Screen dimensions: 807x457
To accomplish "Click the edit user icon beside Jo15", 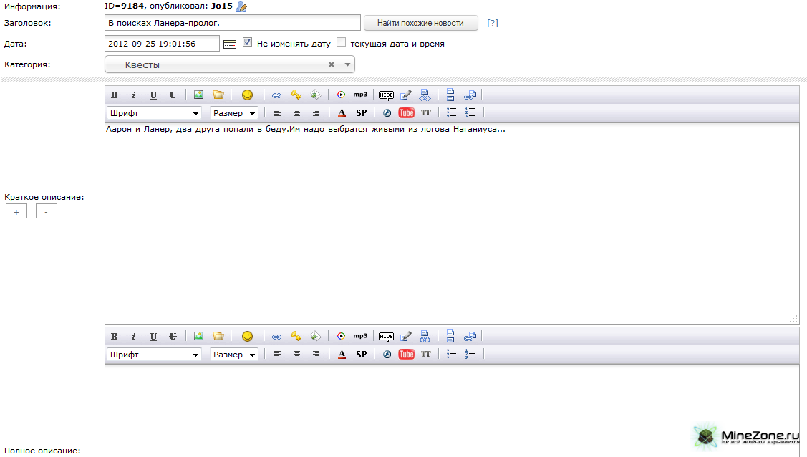I will (241, 7).
